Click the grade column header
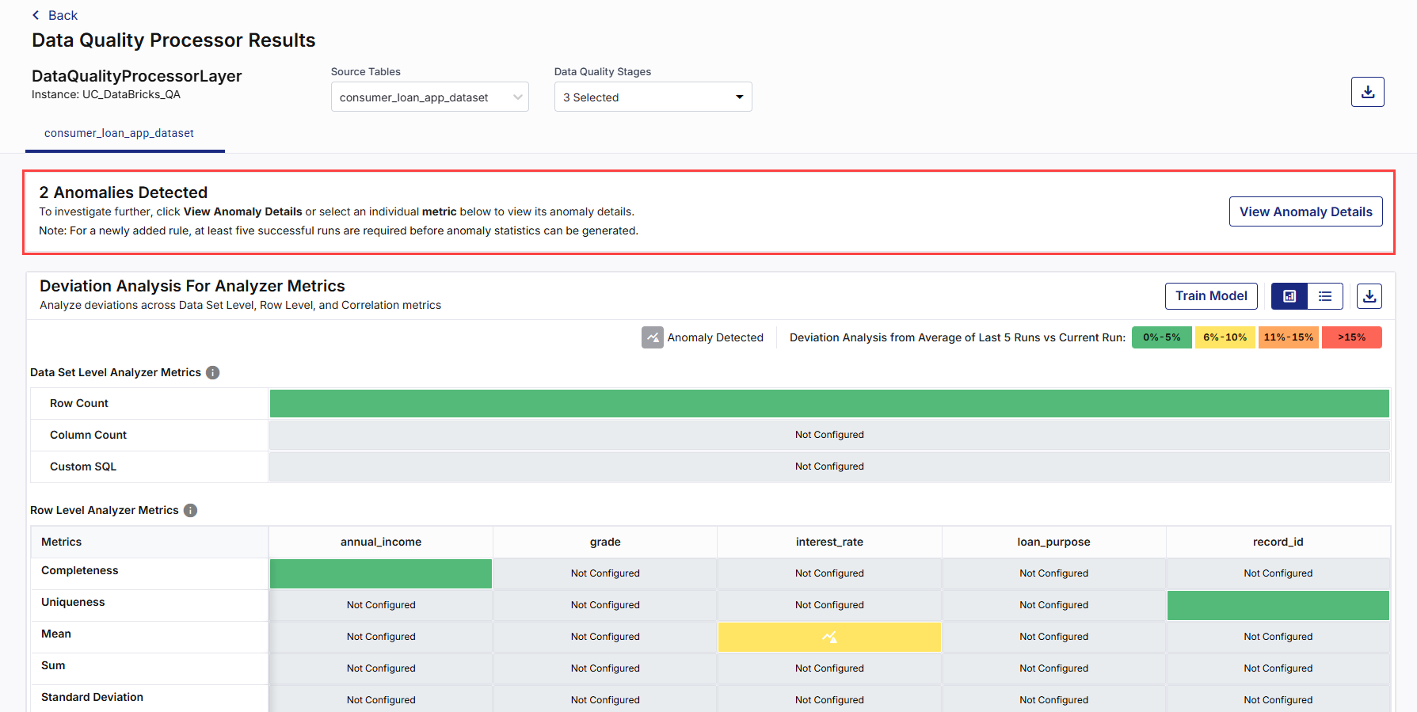This screenshot has width=1417, height=712. (605, 542)
